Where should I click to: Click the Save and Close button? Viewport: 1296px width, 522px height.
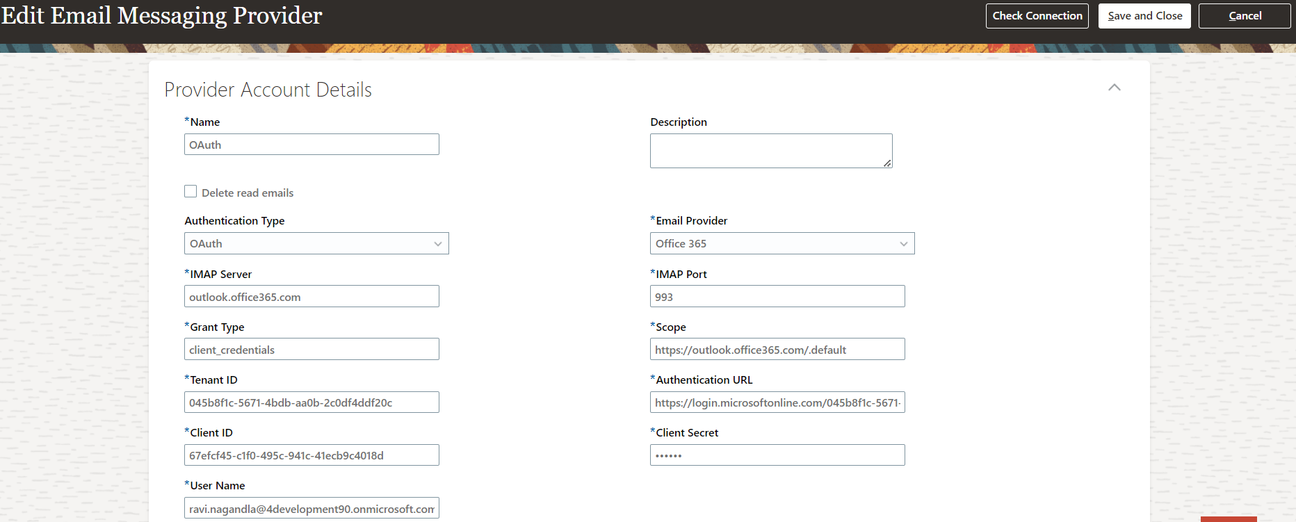coord(1144,16)
